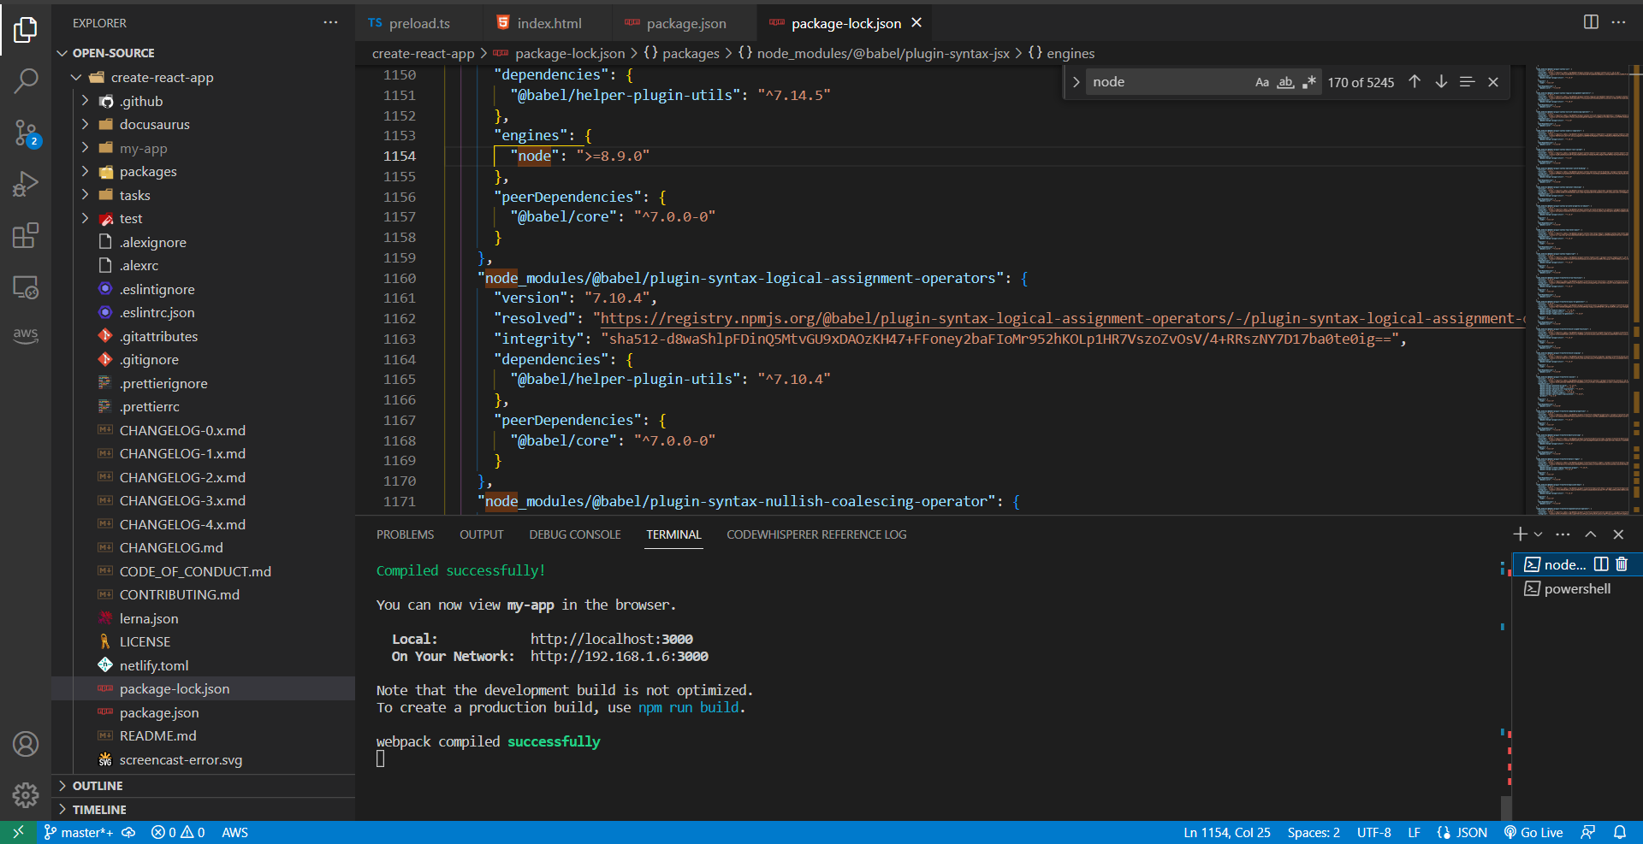The height and width of the screenshot is (844, 1643).
Task: Click UTF-8 encoding in status bar
Action: coord(1373,832)
